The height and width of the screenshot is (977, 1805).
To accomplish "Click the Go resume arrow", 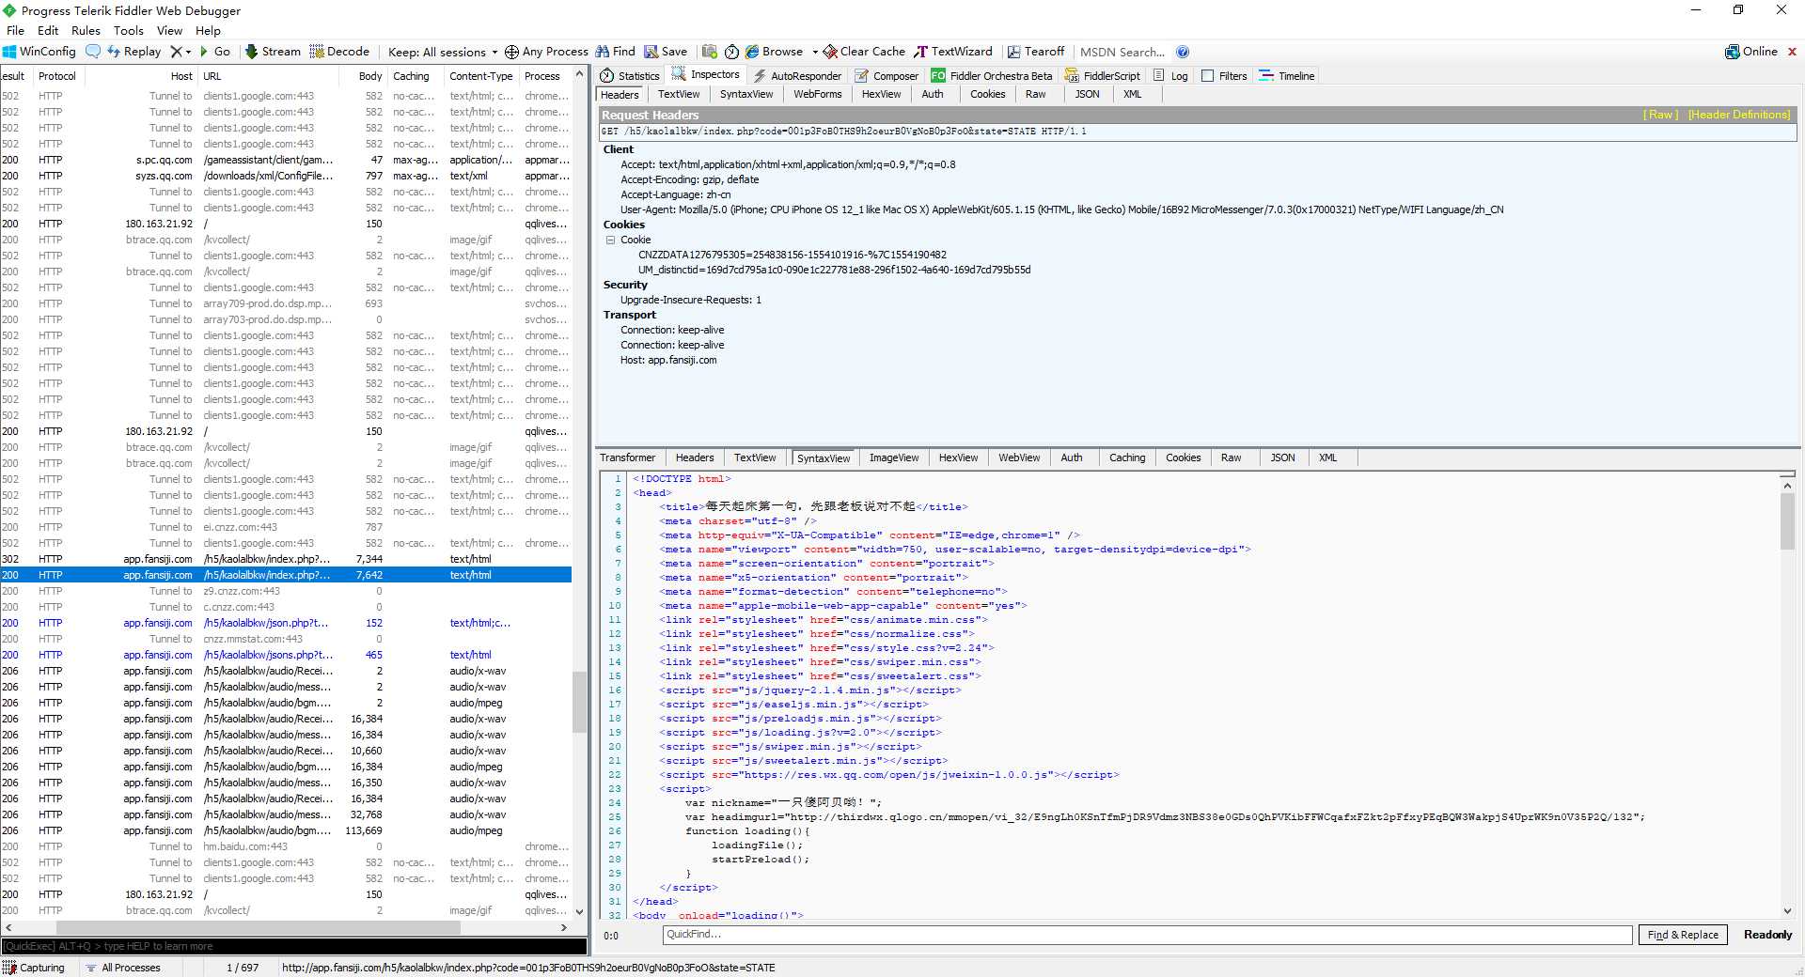I will click(215, 52).
